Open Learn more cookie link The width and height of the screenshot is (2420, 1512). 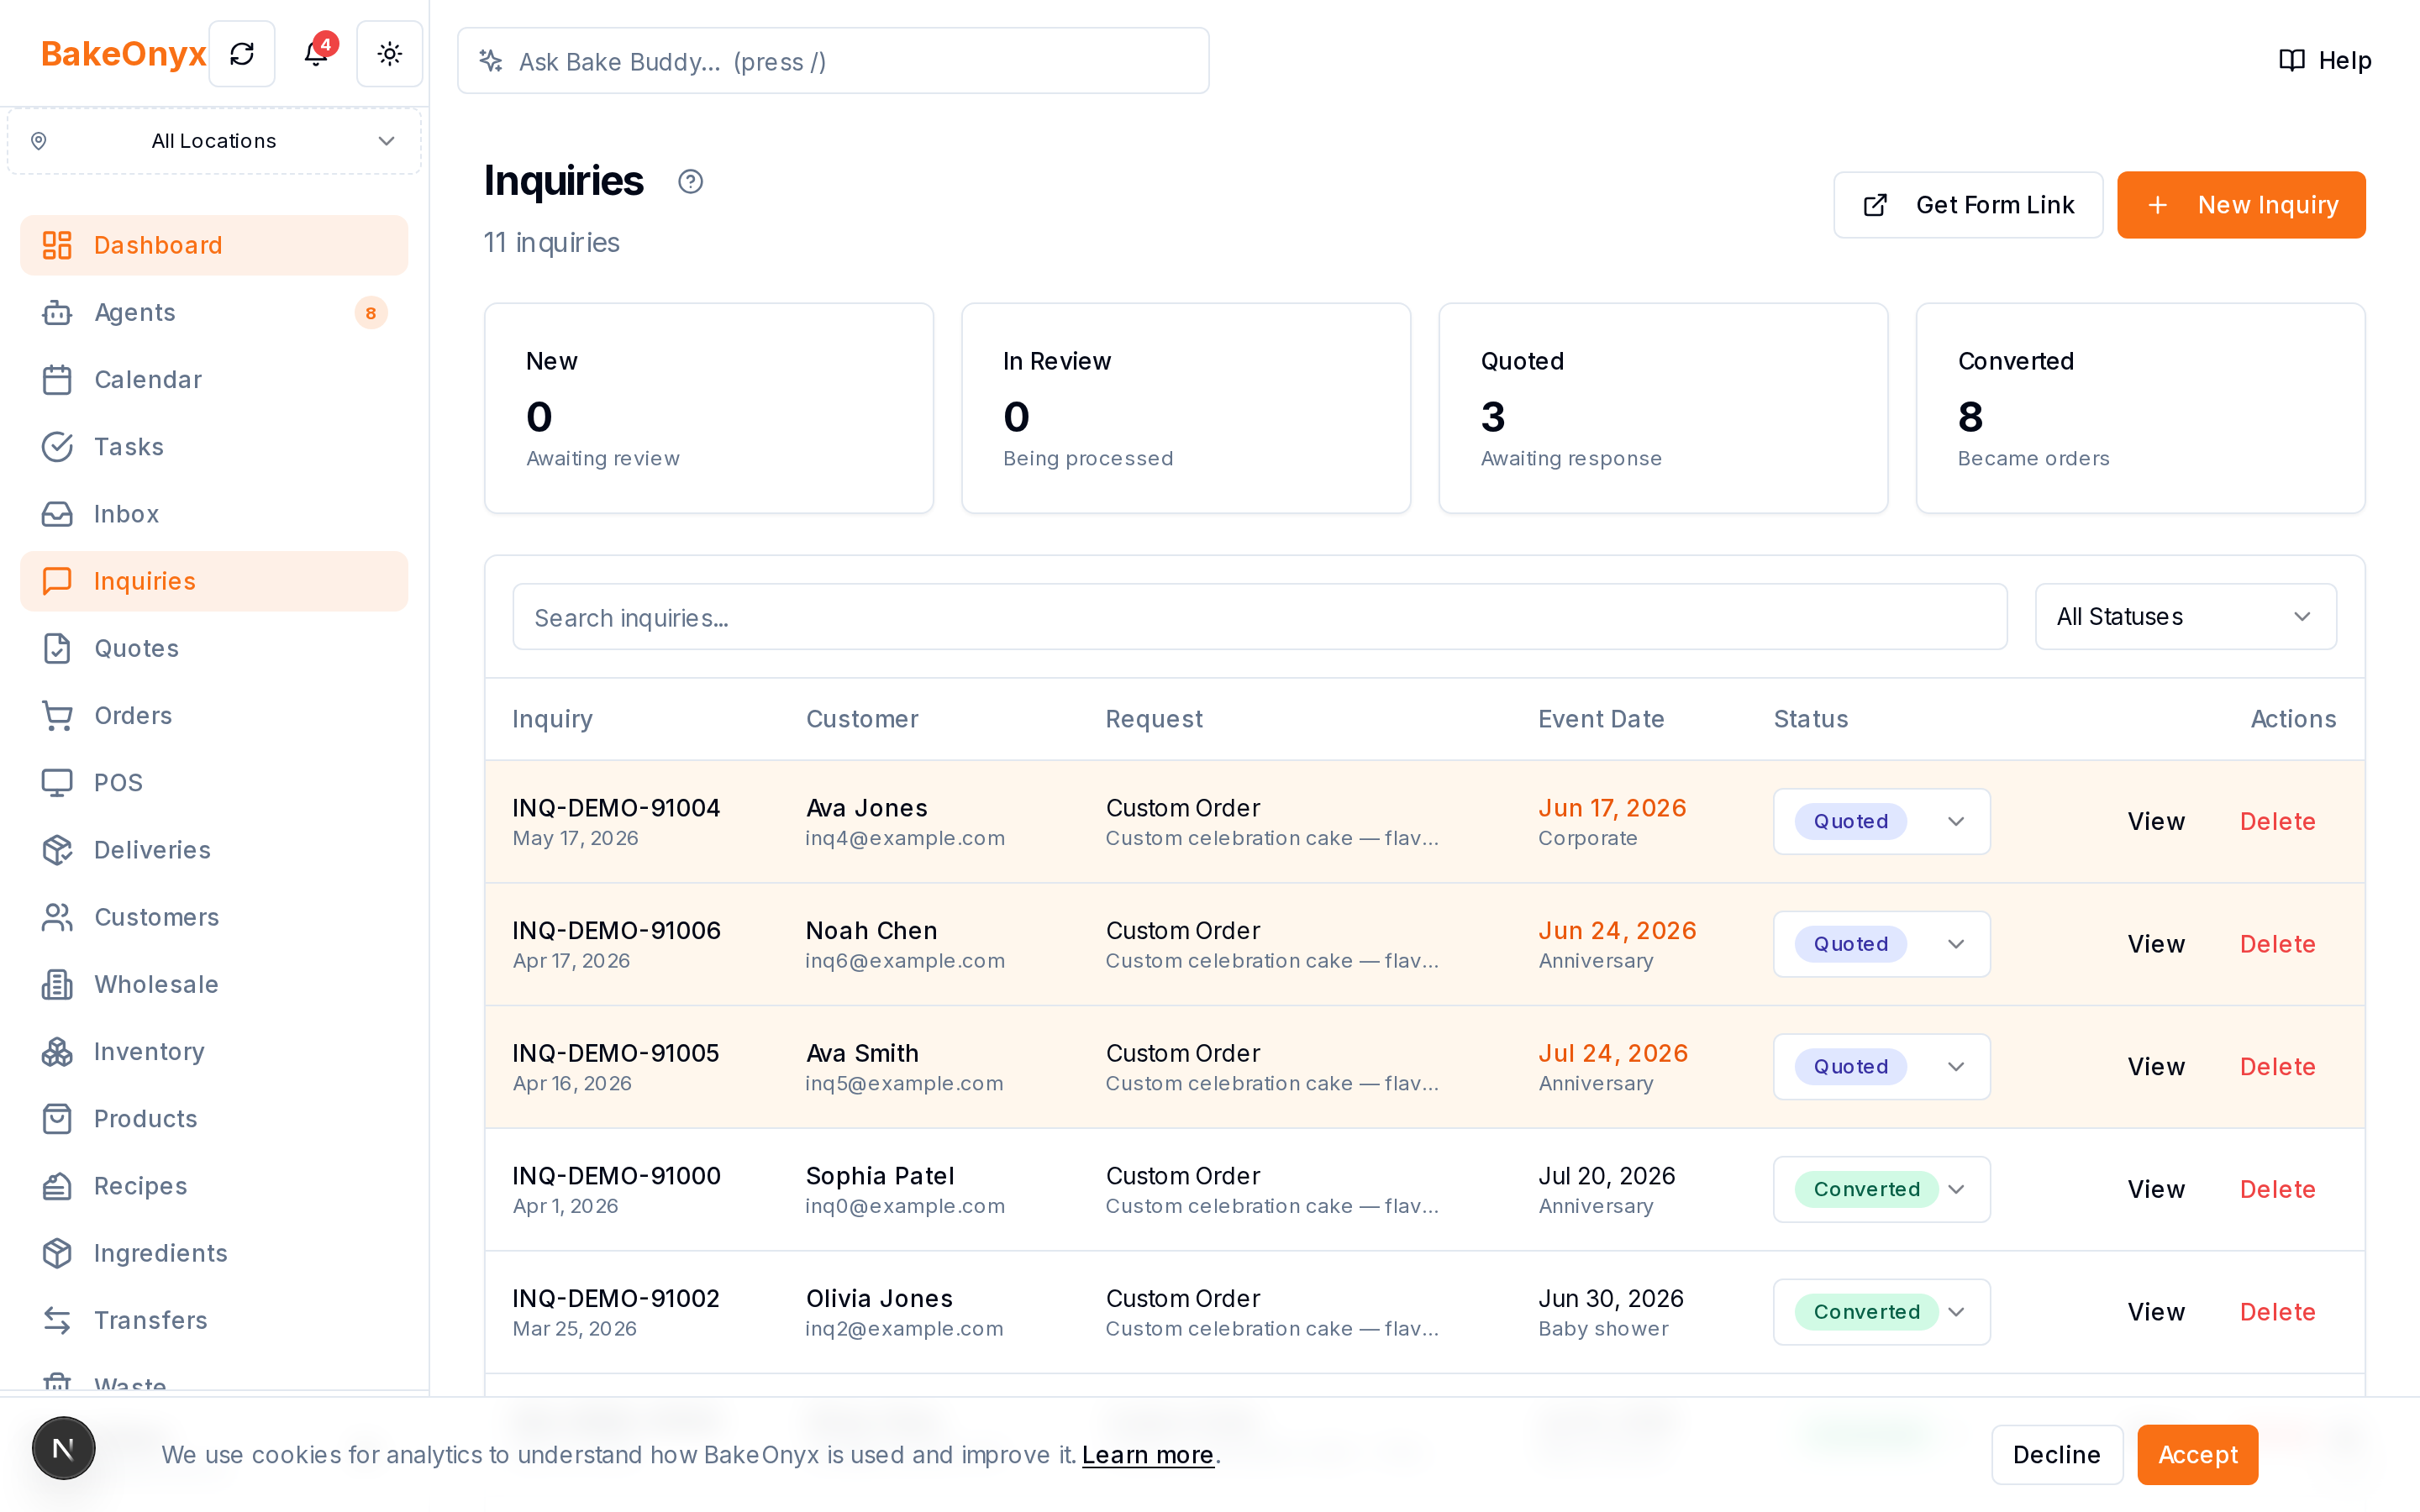click(1147, 1454)
